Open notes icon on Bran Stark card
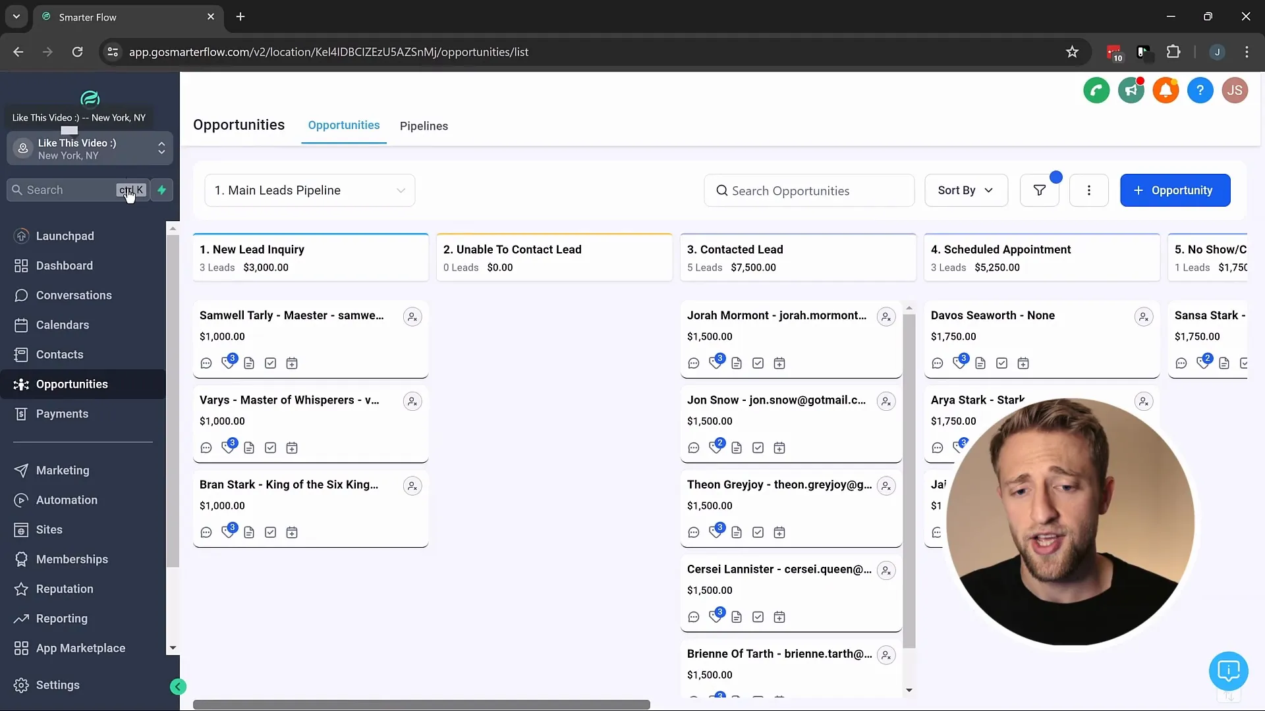1265x711 pixels. point(249,533)
